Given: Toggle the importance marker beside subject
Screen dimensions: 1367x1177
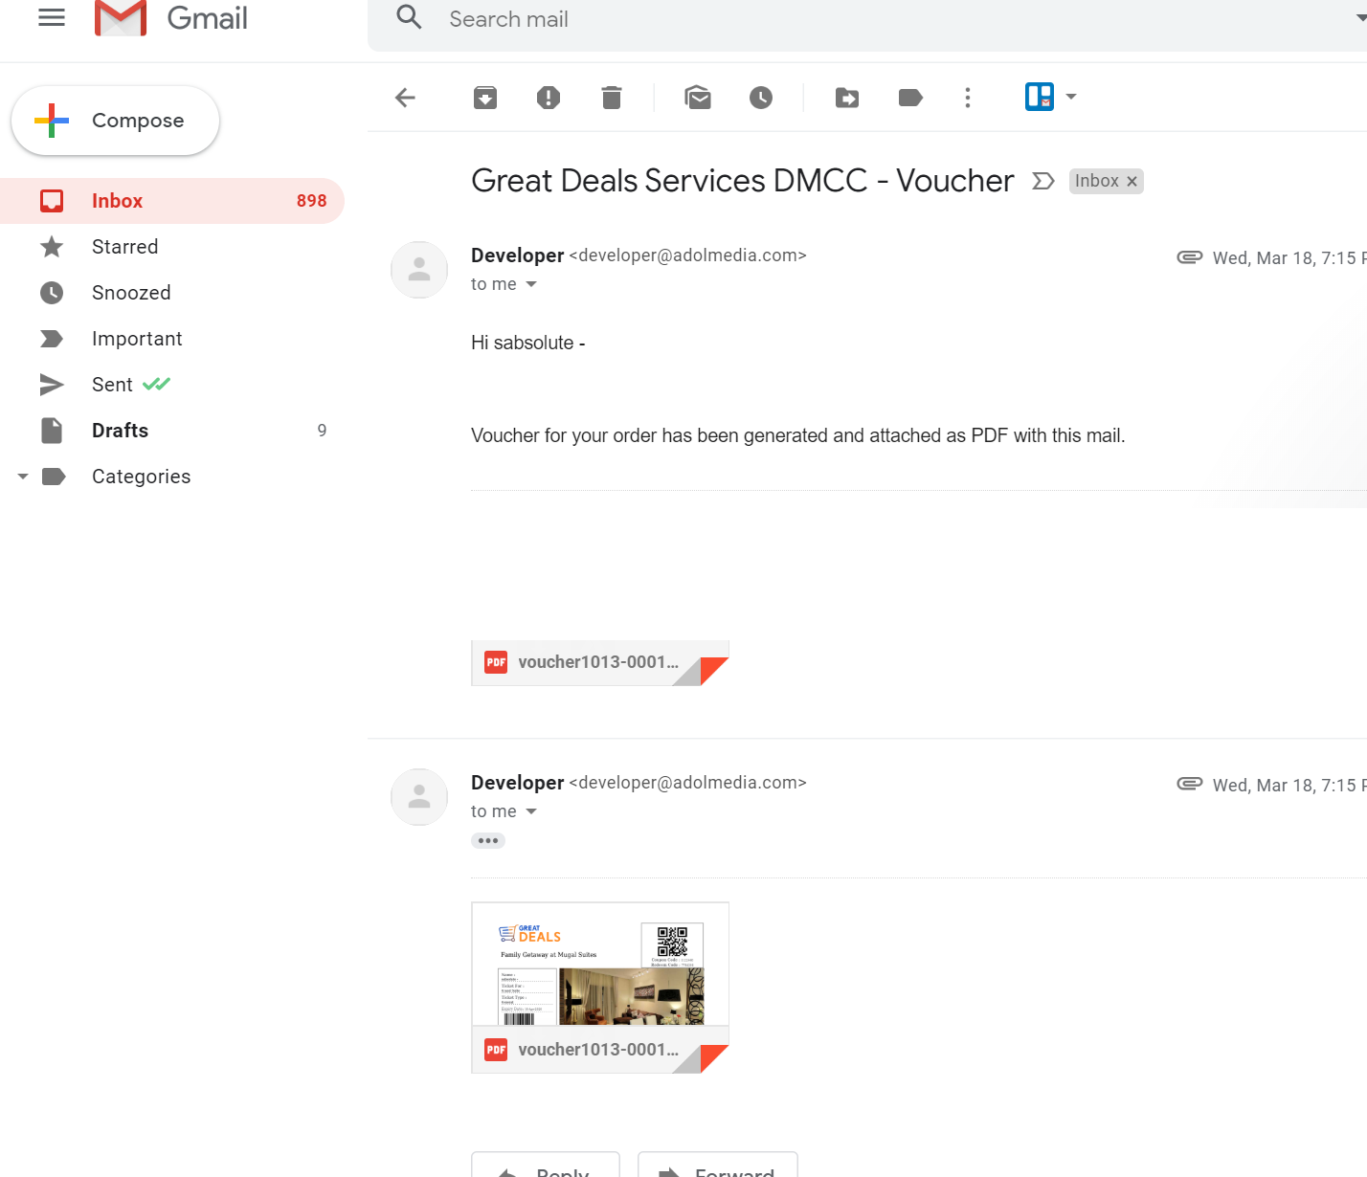Looking at the screenshot, I should [x=1043, y=181].
